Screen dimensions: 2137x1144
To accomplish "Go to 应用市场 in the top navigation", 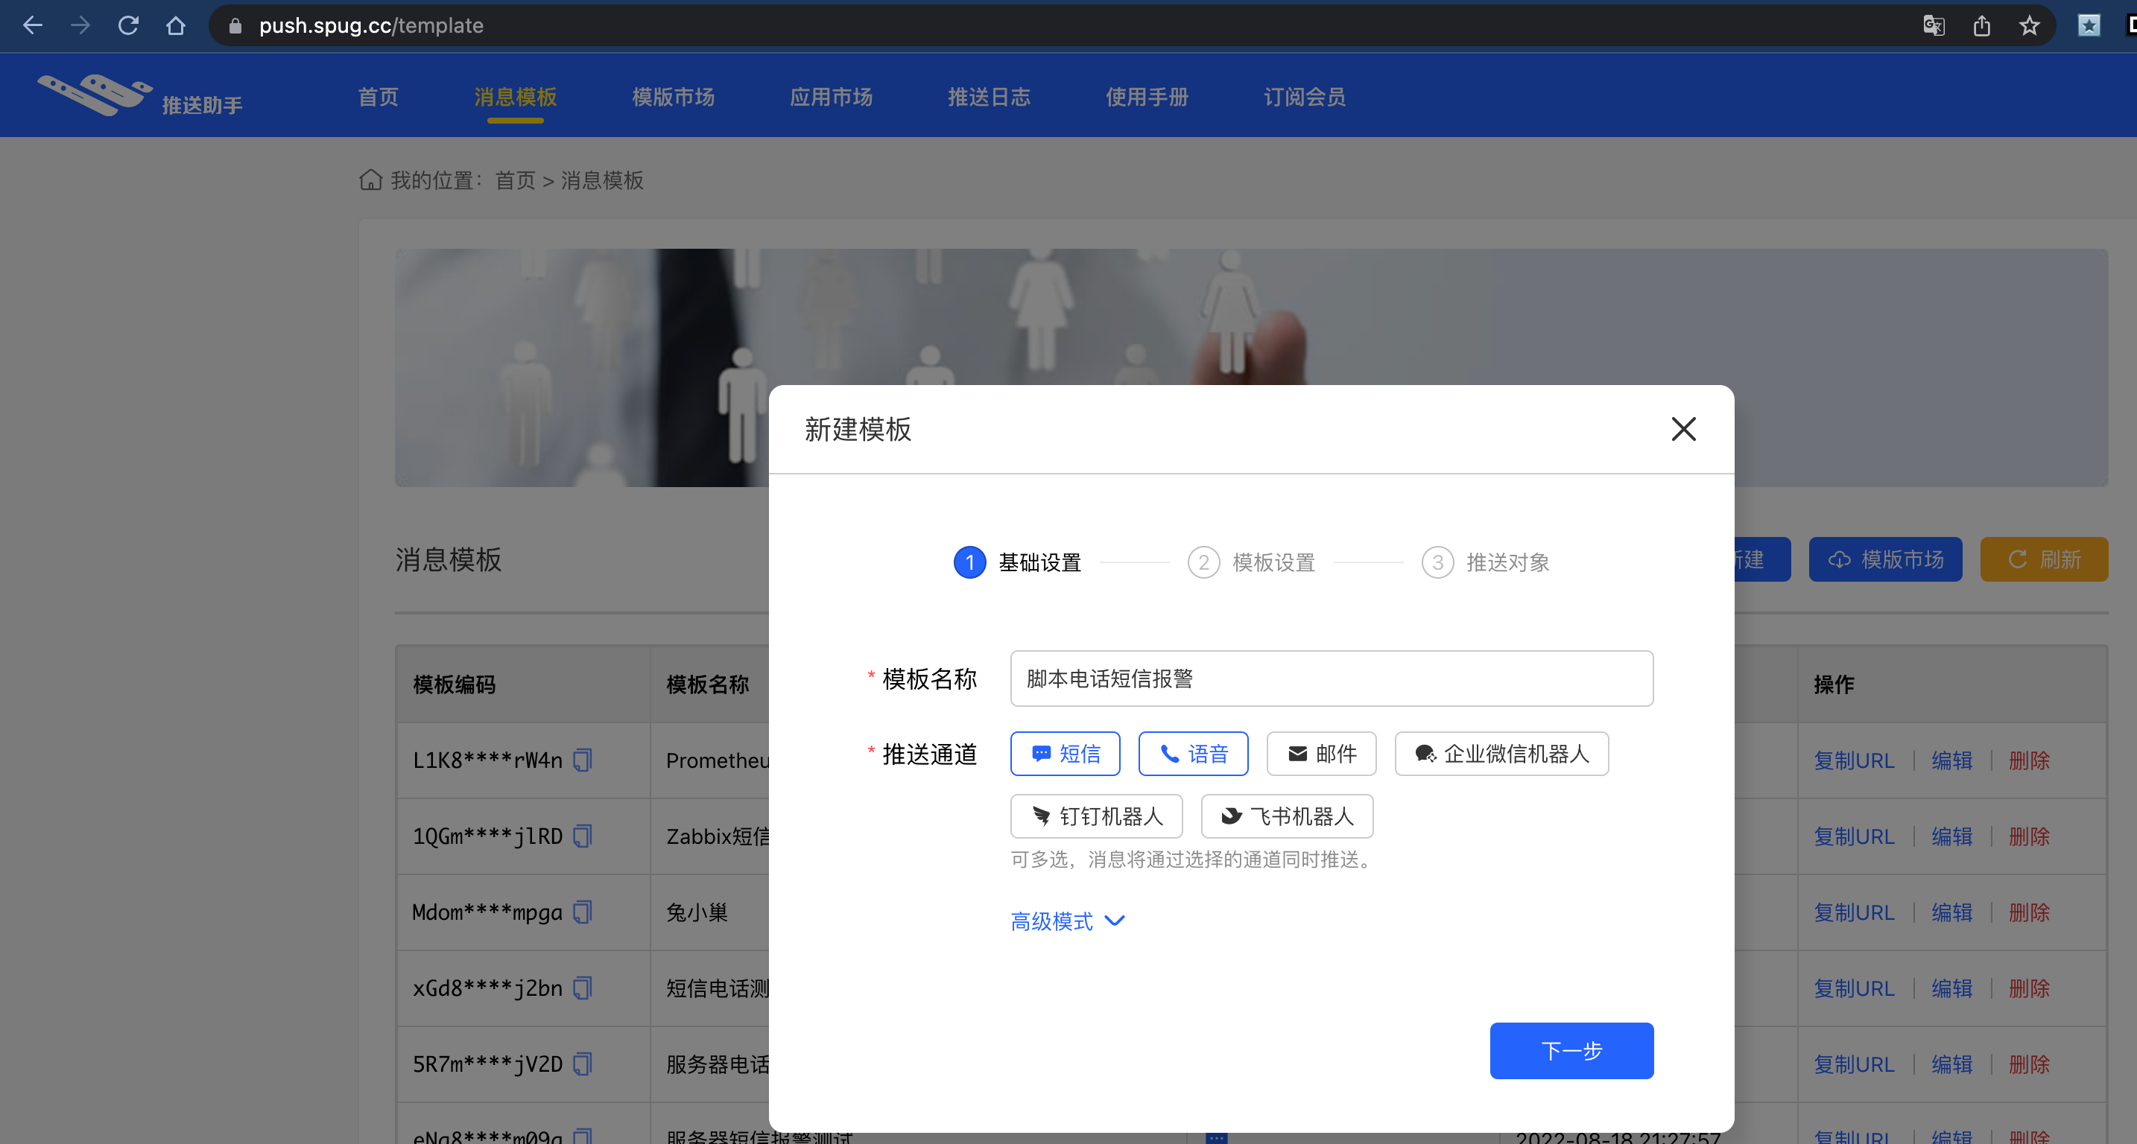I will click(832, 97).
